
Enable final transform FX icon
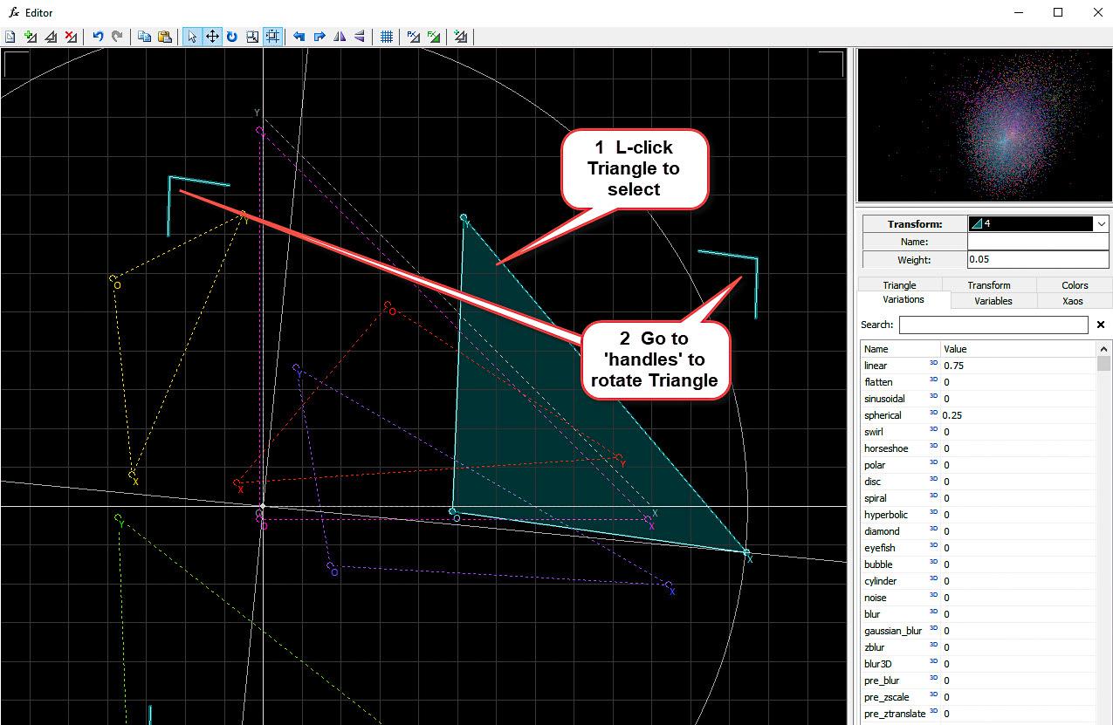pyautogui.click(x=434, y=37)
